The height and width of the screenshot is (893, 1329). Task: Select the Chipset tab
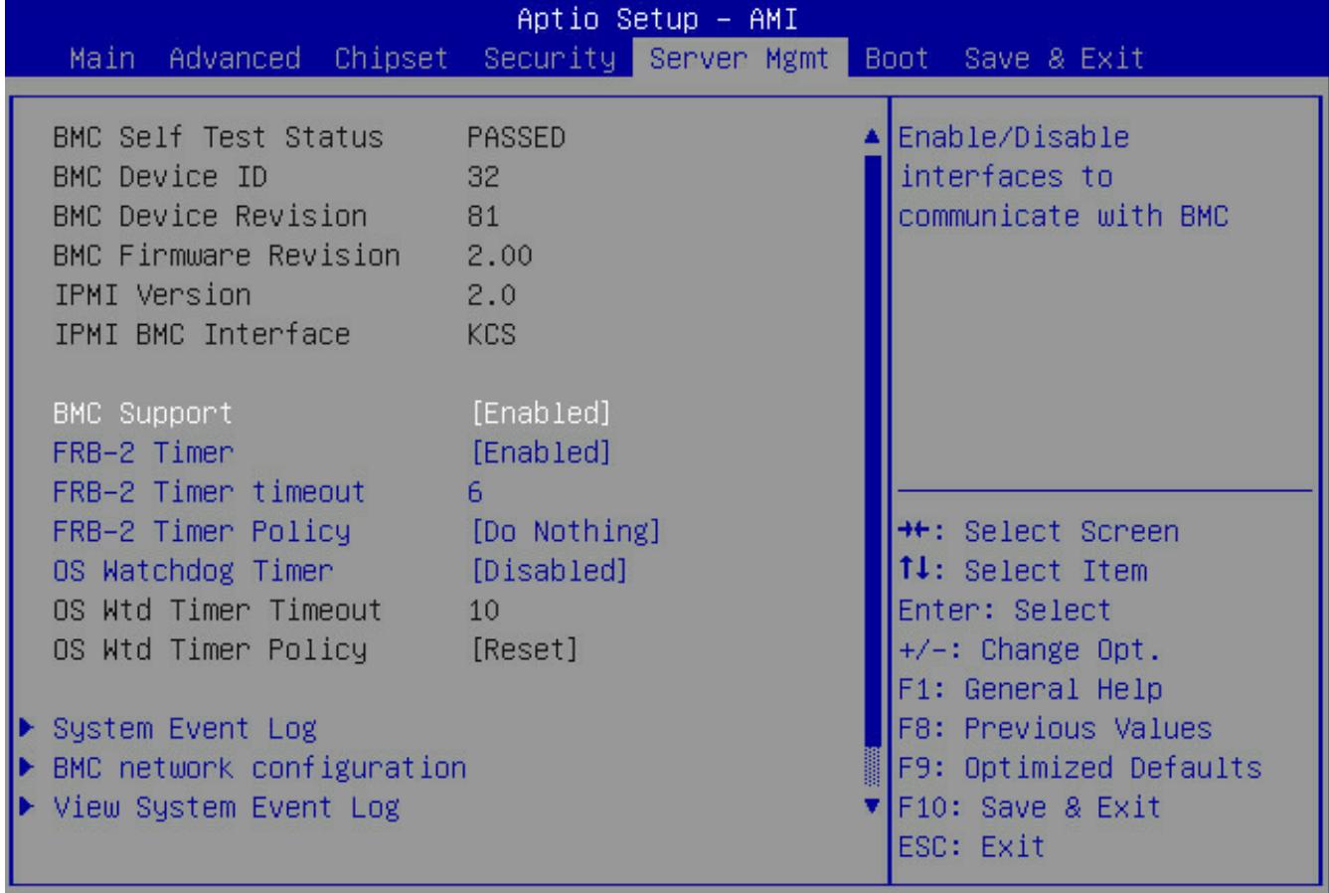(392, 59)
